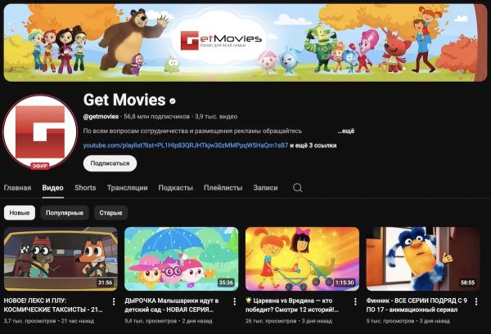
Task: Expand channel description with …ещё
Action: coord(346,131)
